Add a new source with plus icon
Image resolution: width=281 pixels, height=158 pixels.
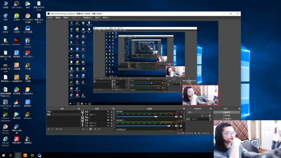83,129
